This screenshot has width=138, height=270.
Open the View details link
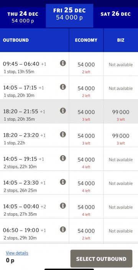(x=17, y=253)
